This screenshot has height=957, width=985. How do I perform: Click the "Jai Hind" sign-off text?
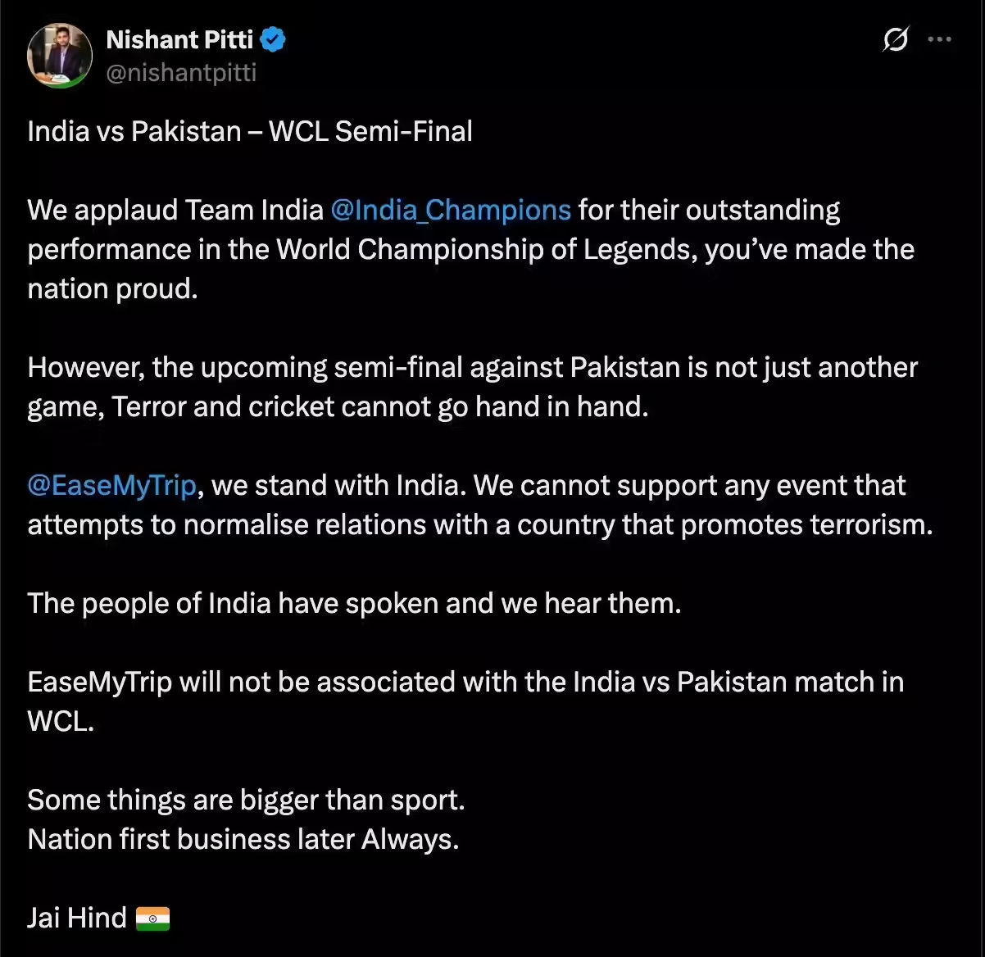[x=77, y=918]
